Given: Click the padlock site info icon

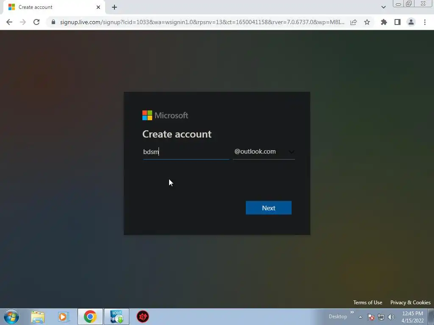Looking at the screenshot, I should coord(53,22).
